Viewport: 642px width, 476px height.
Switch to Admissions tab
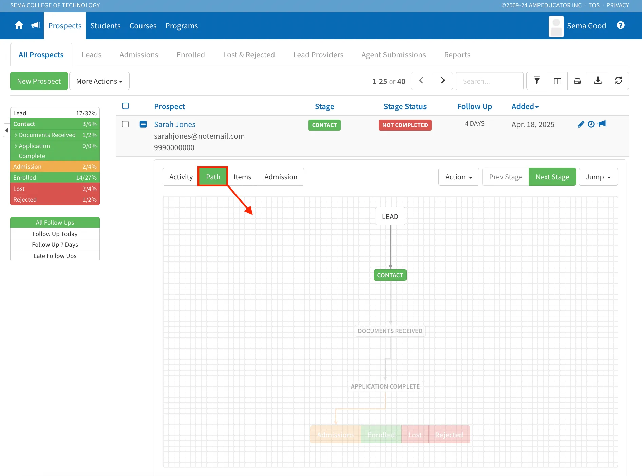tap(139, 55)
